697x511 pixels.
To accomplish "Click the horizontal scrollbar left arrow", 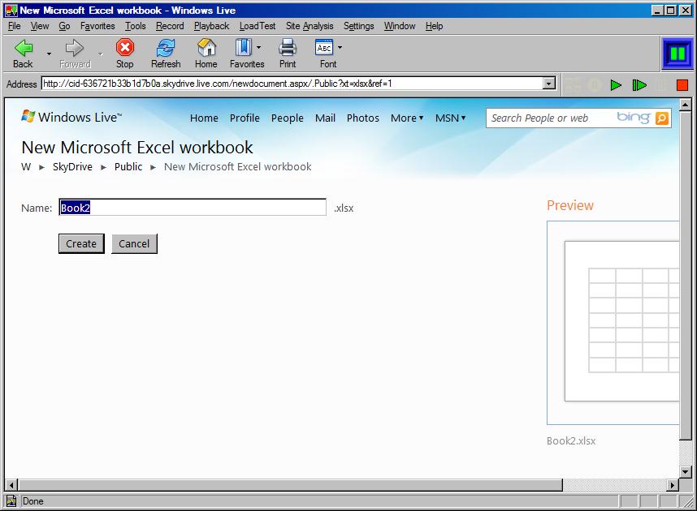I will click(12, 485).
